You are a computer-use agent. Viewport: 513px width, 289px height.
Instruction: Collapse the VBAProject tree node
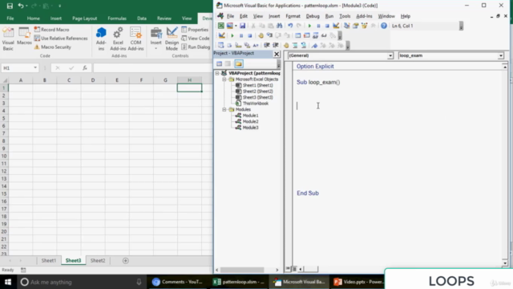(217, 73)
